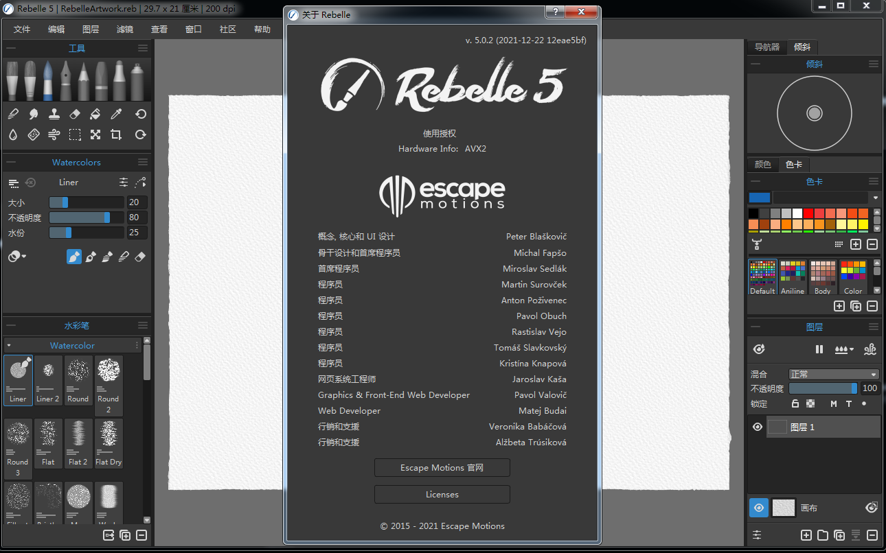Screen dimensions: 886x553
Task: Select the rectangular Selection tool
Action: click(x=75, y=134)
